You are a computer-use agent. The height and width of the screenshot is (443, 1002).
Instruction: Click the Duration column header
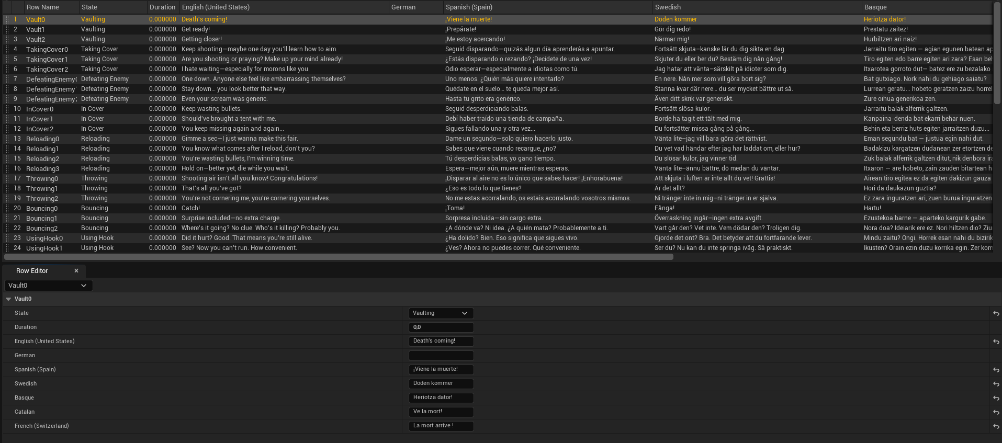pos(162,7)
